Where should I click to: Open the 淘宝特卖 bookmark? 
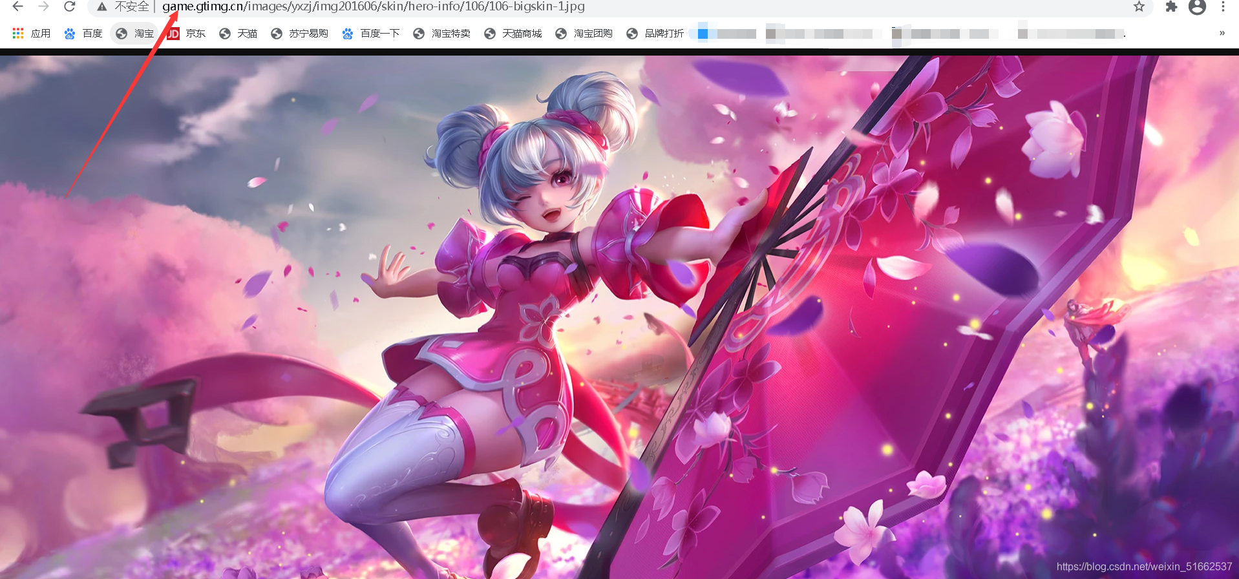coord(441,33)
